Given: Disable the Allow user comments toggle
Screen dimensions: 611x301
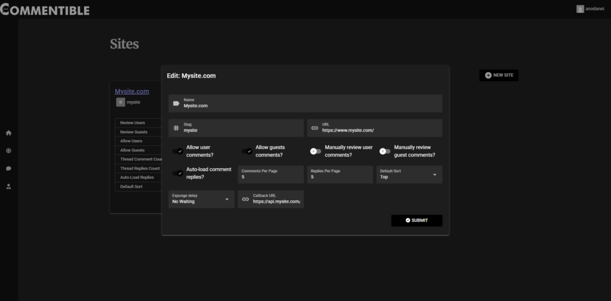Looking at the screenshot, I should [178, 151].
